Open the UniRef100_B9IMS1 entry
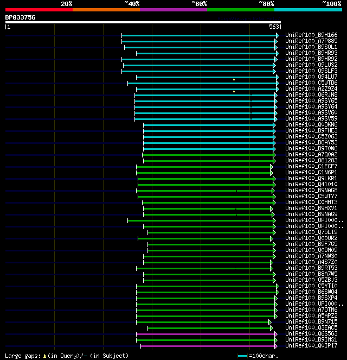 pos(311,339)
